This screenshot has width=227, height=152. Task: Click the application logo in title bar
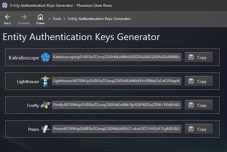click(x=5, y=5)
